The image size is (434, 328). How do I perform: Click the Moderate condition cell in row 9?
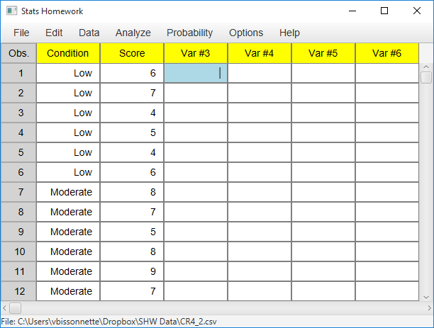pos(68,232)
